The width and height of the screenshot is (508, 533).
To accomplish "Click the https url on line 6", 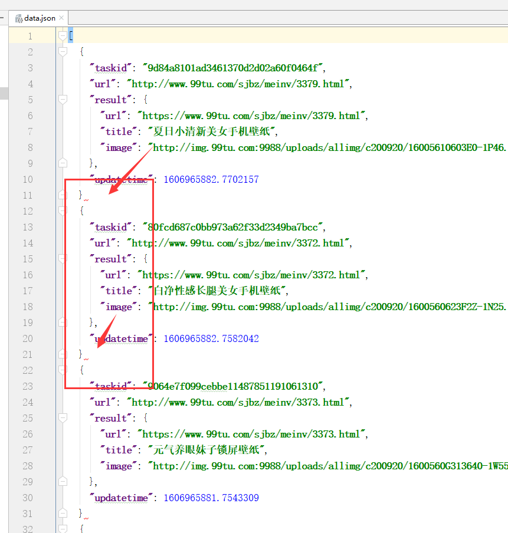I will pyautogui.click(x=251, y=116).
